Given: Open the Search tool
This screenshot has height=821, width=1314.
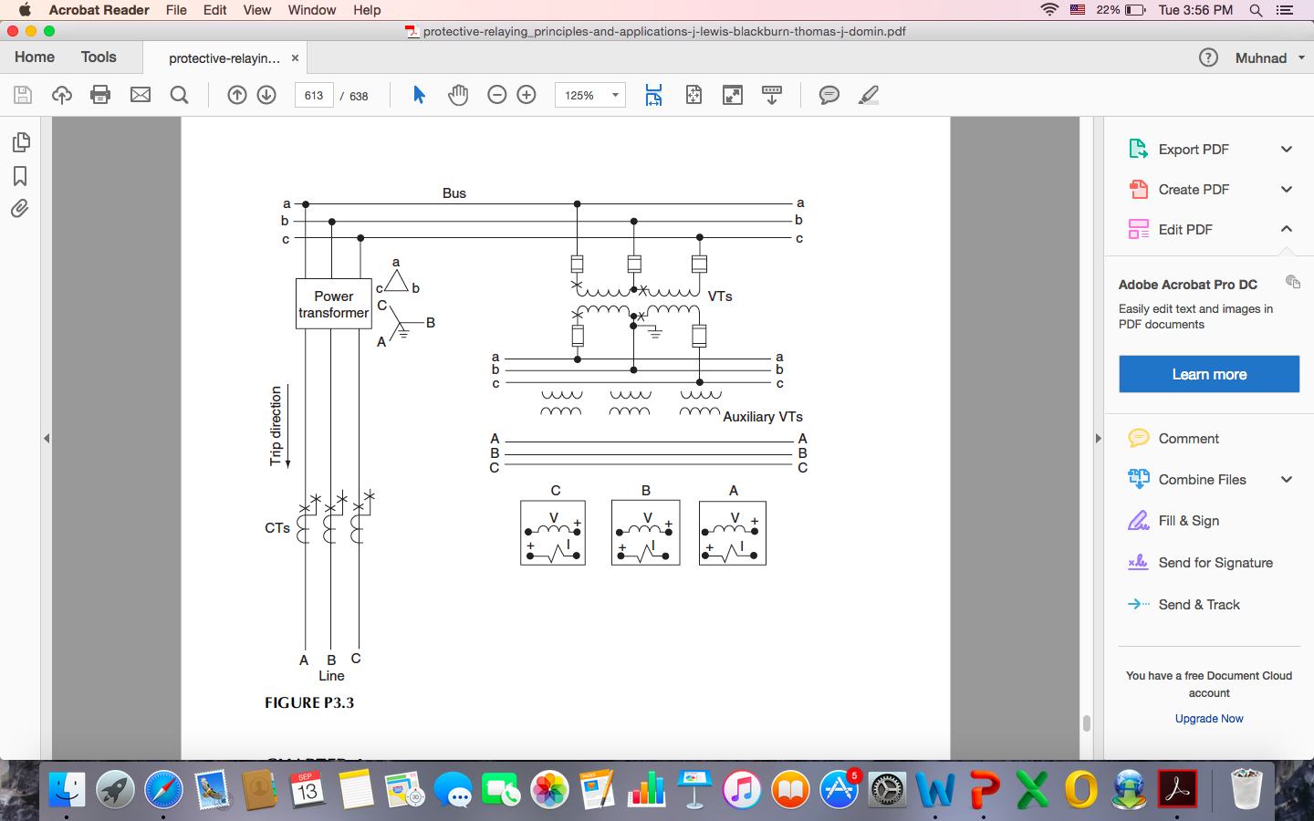Looking at the screenshot, I should pos(179,94).
